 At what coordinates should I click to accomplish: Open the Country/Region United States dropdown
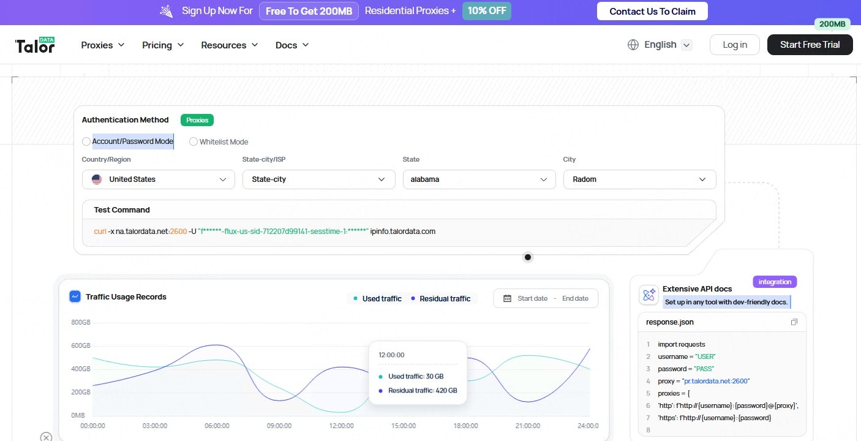[159, 179]
